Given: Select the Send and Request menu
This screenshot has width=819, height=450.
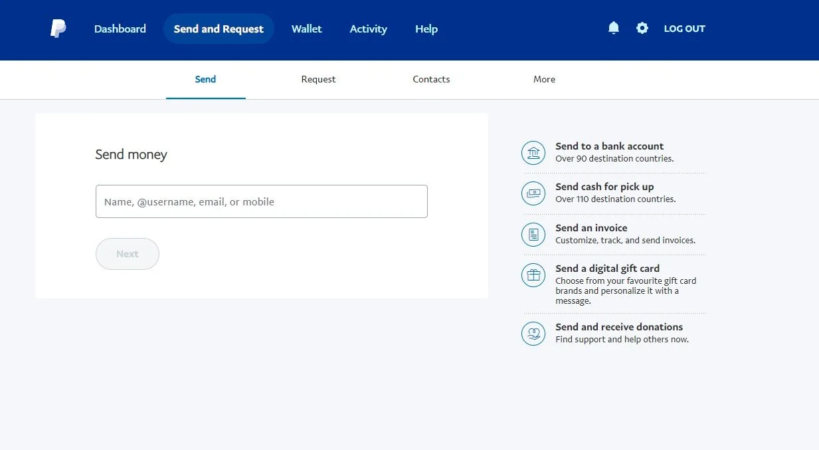Looking at the screenshot, I should pos(219,29).
